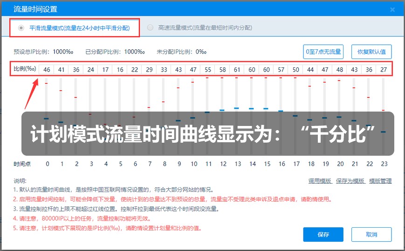This screenshot has width=405, height=251.
Task: Click the 时间点 row label
Action: click(x=22, y=164)
